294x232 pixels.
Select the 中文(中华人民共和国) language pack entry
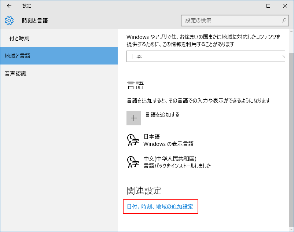click(177, 162)
